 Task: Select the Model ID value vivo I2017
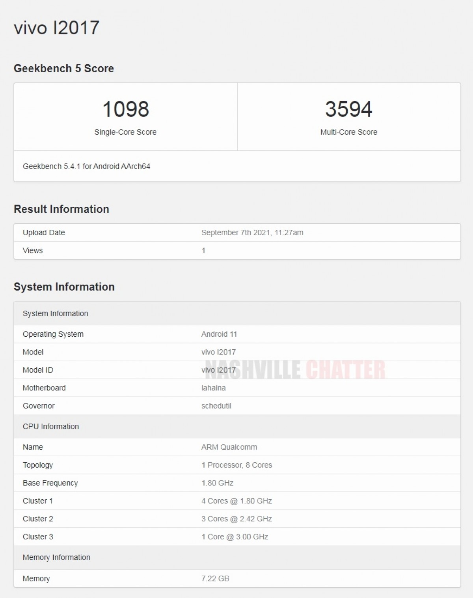click(218, 370)
